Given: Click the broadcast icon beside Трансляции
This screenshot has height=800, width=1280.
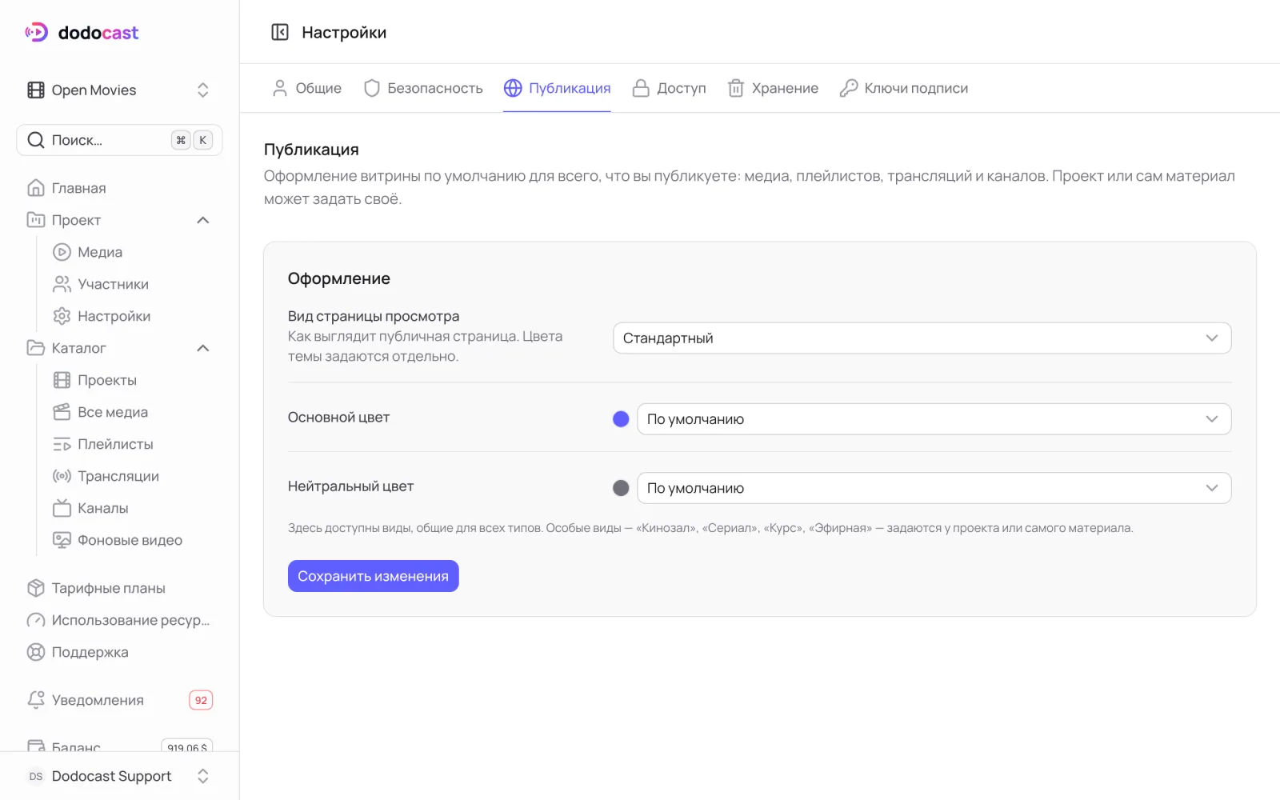Looking at the screenshot, I should [62, 476].
